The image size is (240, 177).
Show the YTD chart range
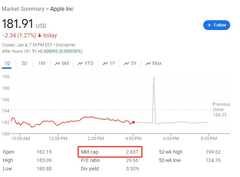[85, 63]
